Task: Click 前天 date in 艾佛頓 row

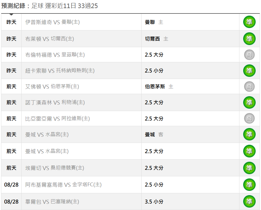Action: (11, 87)
